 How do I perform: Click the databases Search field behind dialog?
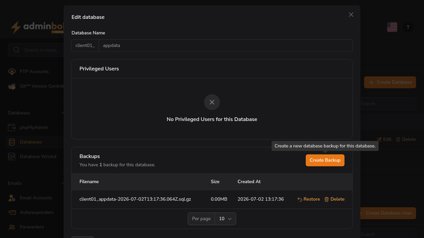coord(388,104)
